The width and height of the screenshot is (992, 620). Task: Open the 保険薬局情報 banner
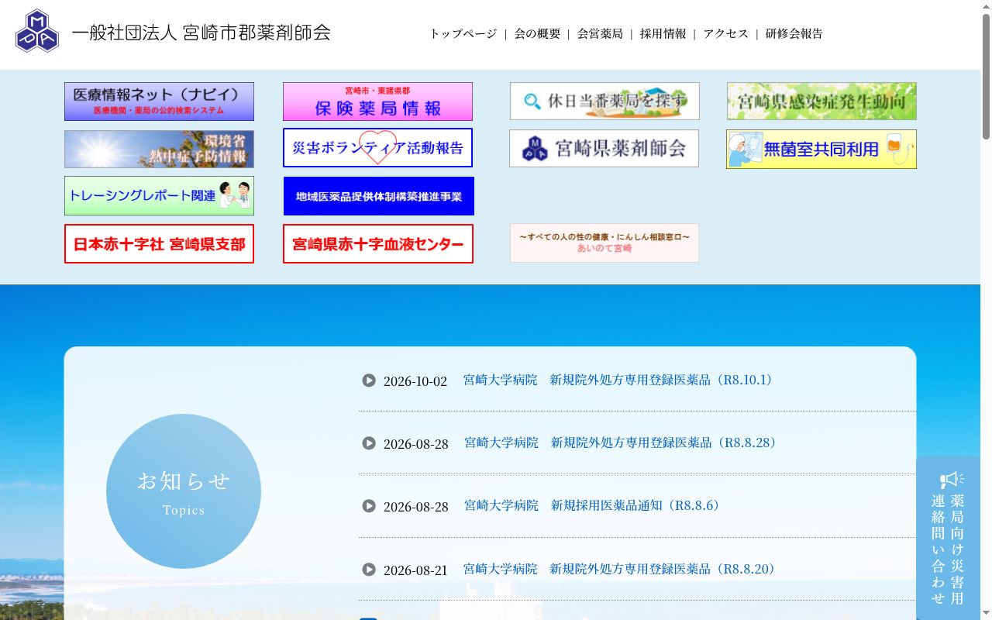pyautogui.click(x=377, y=102)
